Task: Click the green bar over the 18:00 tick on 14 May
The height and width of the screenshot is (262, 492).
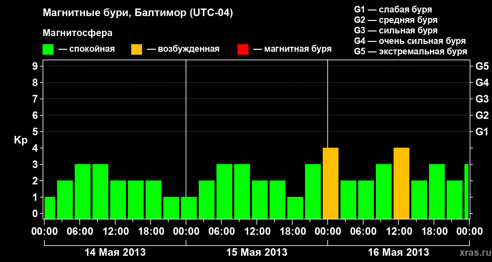Action: [x=154, y=200]
